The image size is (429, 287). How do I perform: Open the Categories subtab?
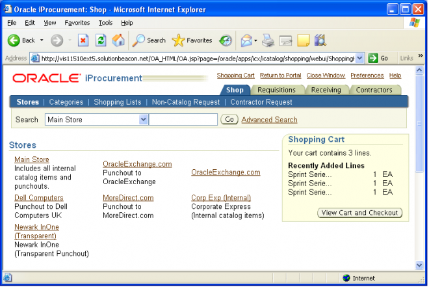tap(66, 102)
